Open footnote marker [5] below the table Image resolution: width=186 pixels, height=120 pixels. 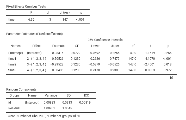tap(171, 78)
